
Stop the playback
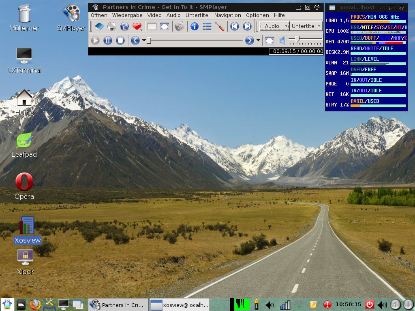[120, 40]
